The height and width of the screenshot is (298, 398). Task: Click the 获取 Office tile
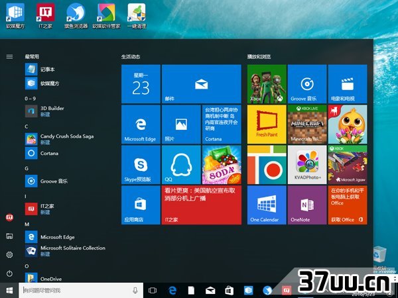[348, 205]
